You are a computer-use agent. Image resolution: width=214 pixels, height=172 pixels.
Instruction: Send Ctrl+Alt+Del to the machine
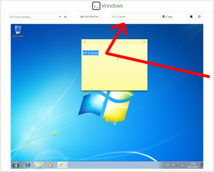pos(89,17)
